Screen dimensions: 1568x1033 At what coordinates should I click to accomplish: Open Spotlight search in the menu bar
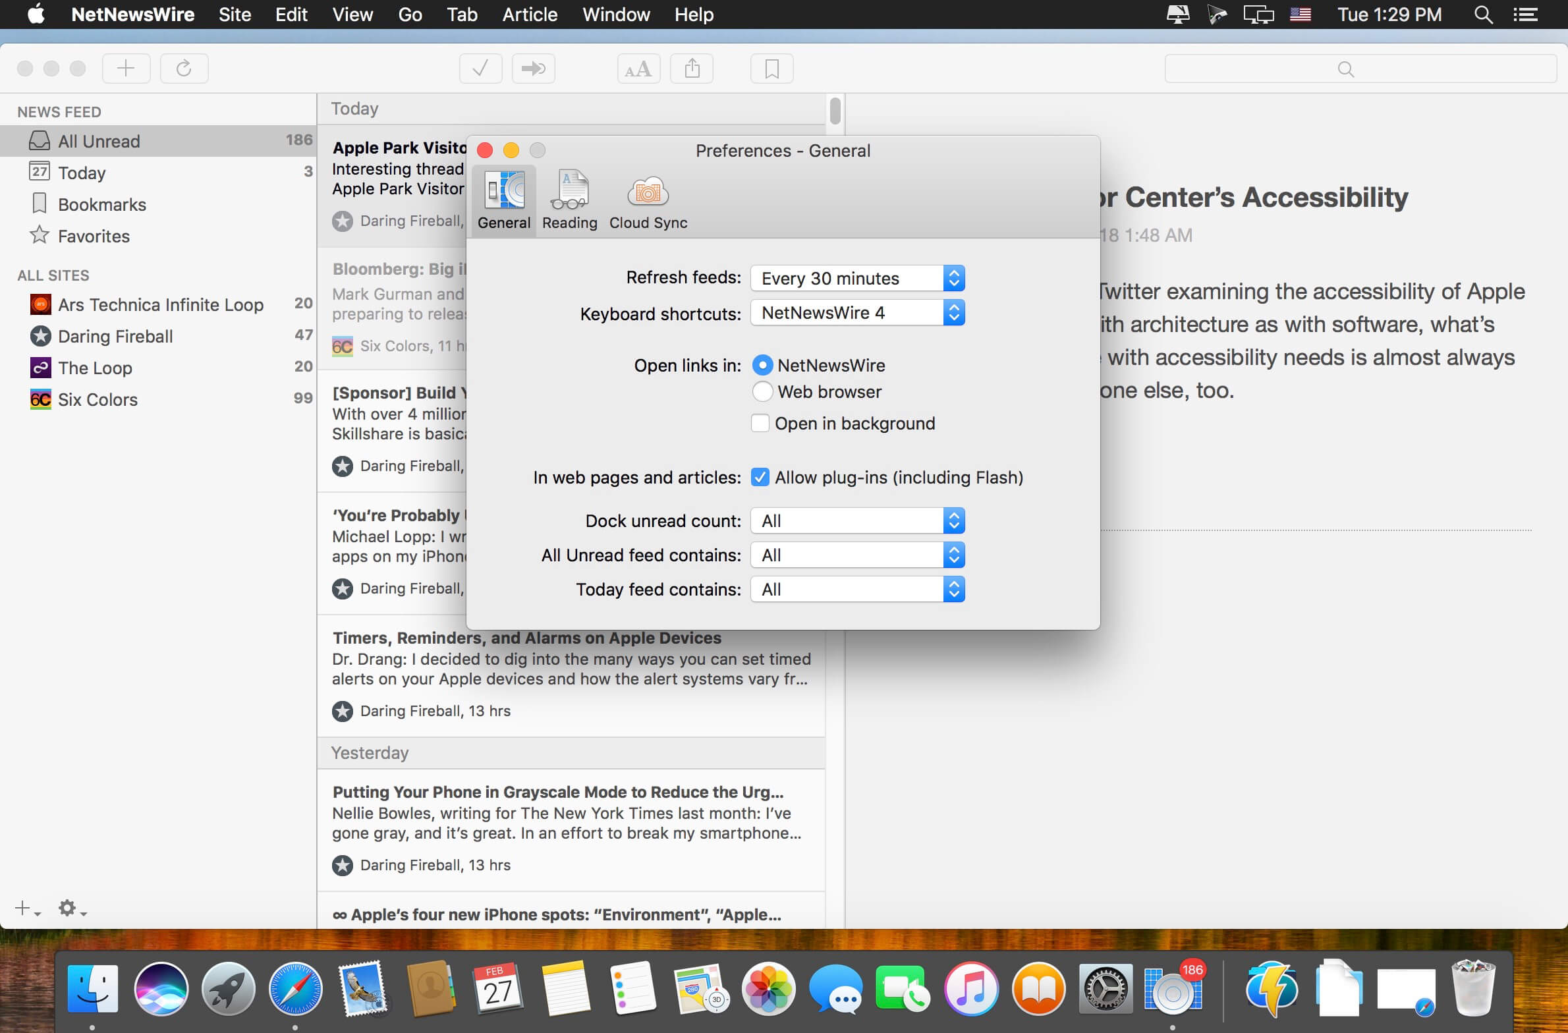(1483, 14)
